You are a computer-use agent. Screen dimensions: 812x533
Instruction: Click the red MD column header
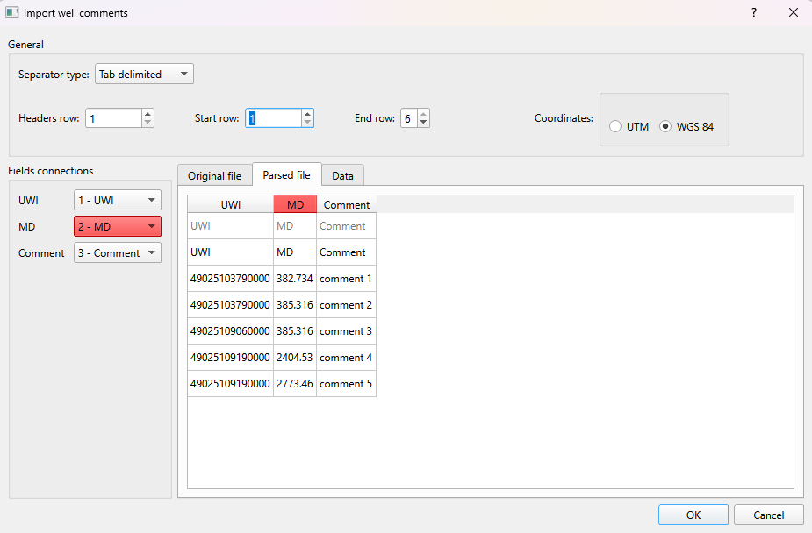pos(294,204)
